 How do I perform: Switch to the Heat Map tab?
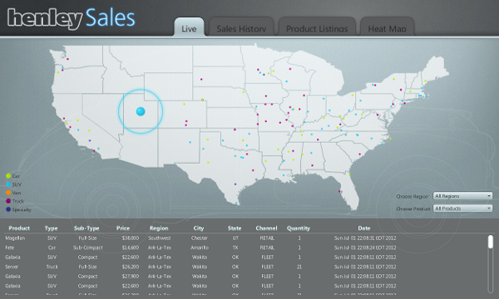pos(387,27)
